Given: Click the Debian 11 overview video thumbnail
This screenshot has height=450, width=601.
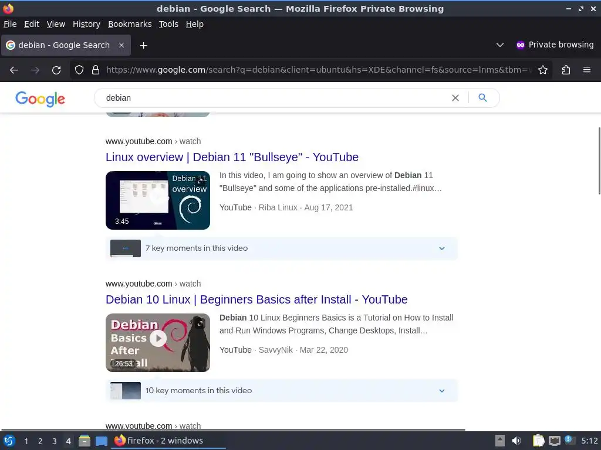Looking at the screenshot, I should pyautogui.click(x=158, y=200).
